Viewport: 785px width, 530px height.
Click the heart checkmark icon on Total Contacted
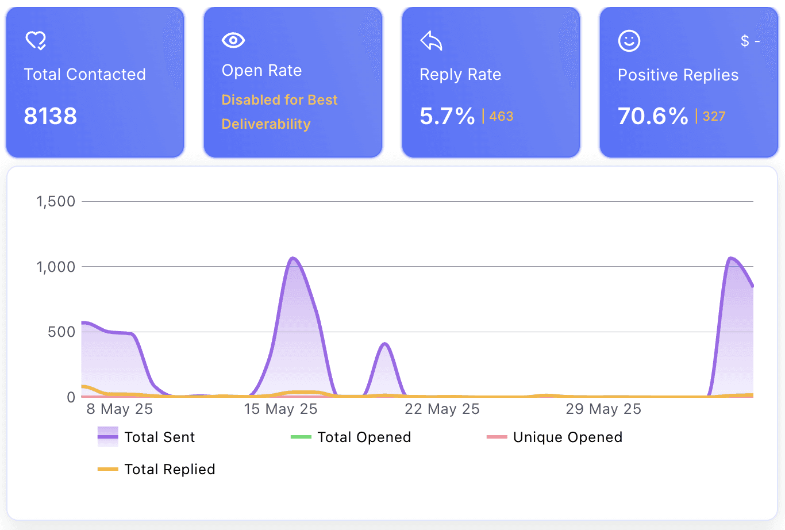(x=36, y=40)
